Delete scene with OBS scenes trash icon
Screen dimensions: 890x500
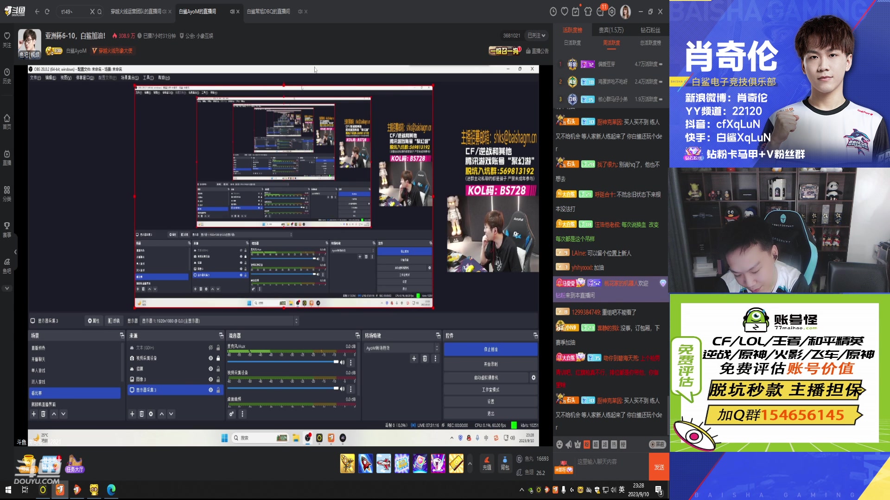point(43,414)
